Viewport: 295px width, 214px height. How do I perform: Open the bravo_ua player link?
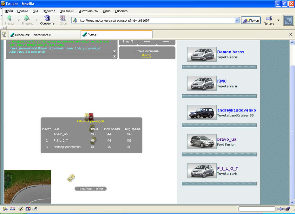[x=226, y=139]
